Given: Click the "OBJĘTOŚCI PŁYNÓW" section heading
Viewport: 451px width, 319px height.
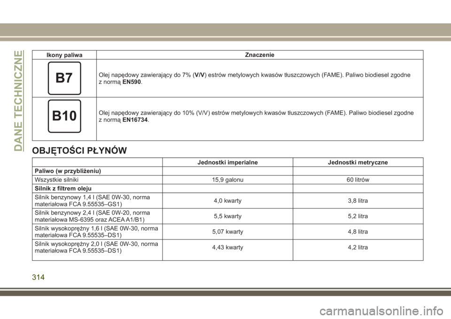Looking at the screenshot, I should (79, 151).
